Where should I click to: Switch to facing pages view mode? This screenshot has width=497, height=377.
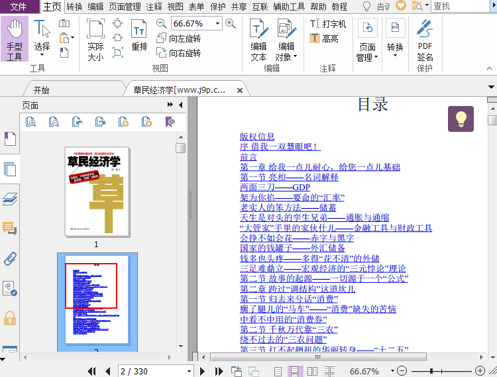pos(312,371)
